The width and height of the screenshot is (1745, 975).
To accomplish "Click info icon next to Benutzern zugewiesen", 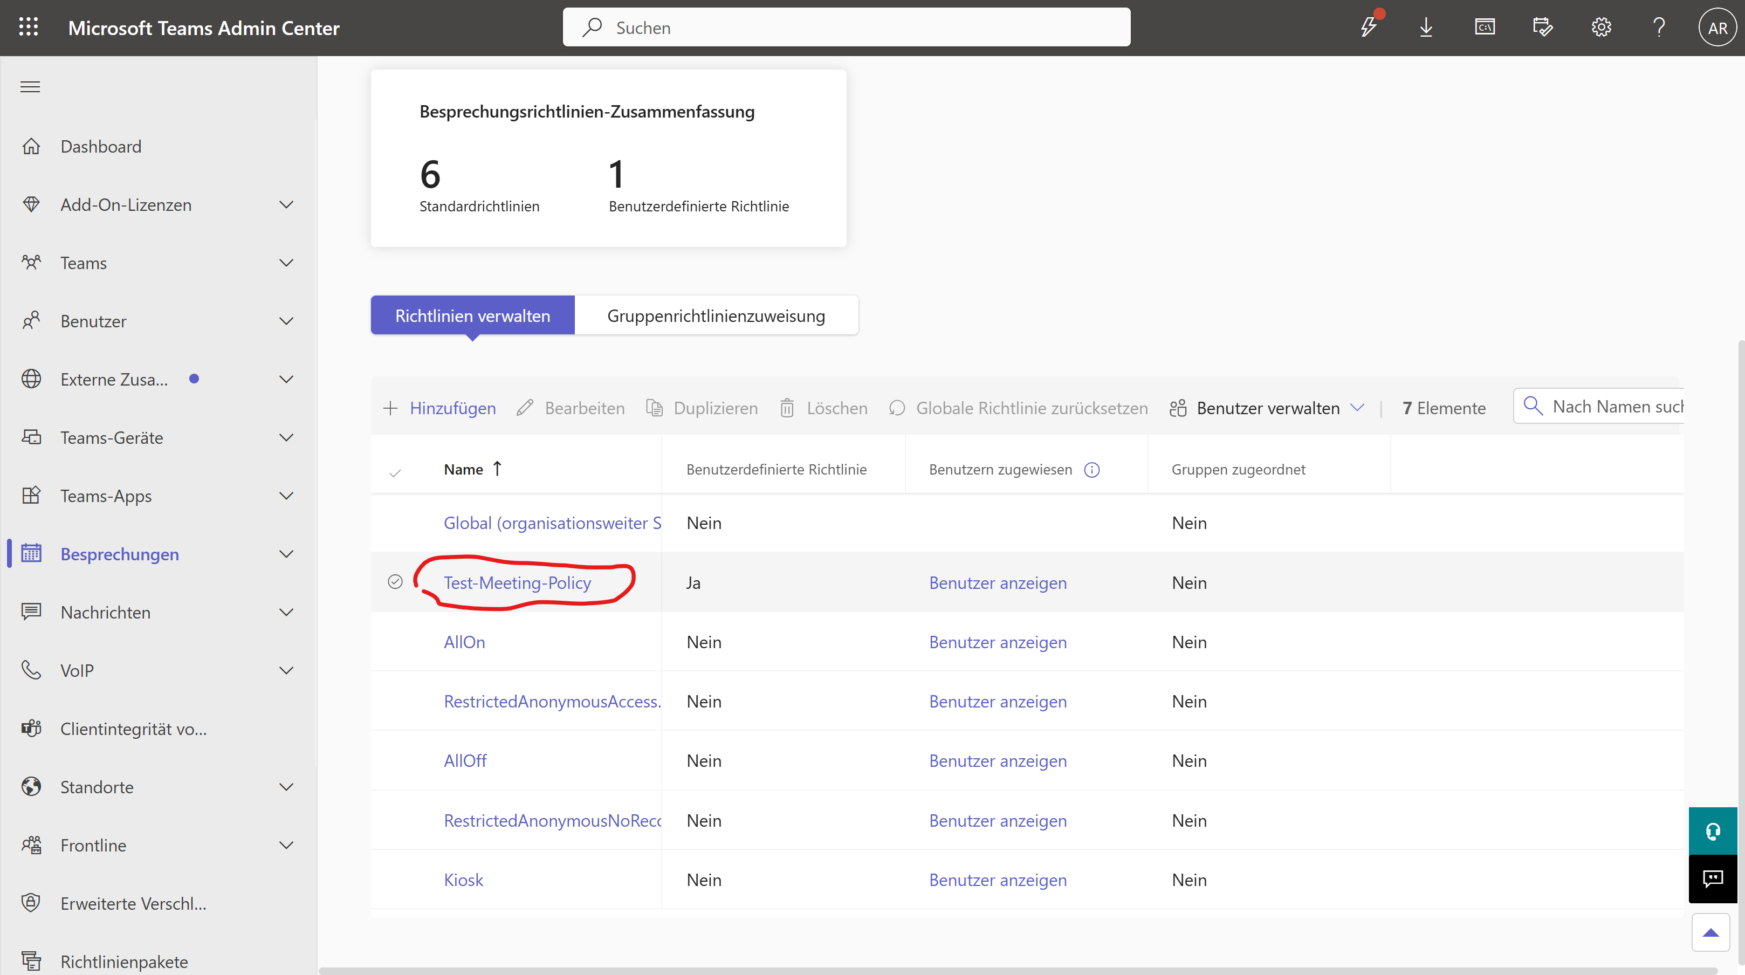I will coord(1092,470).
